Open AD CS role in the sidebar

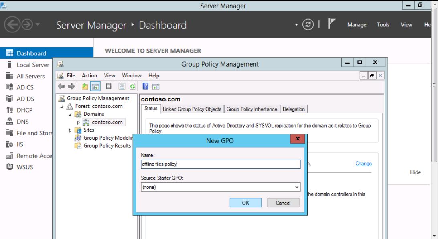(x=26, y=87)
